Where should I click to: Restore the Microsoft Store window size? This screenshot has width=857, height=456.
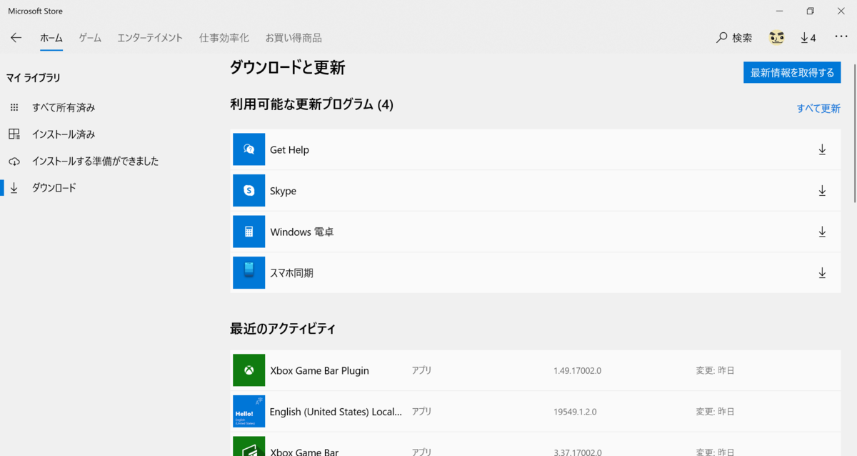click(810, 11)
